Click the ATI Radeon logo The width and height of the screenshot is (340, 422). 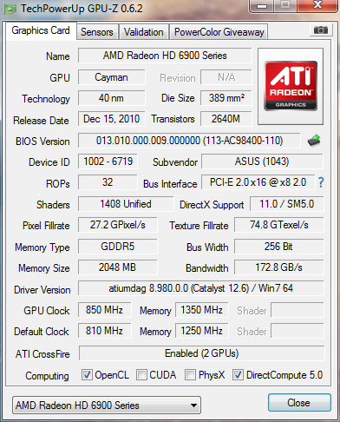(x=291, y=86)
